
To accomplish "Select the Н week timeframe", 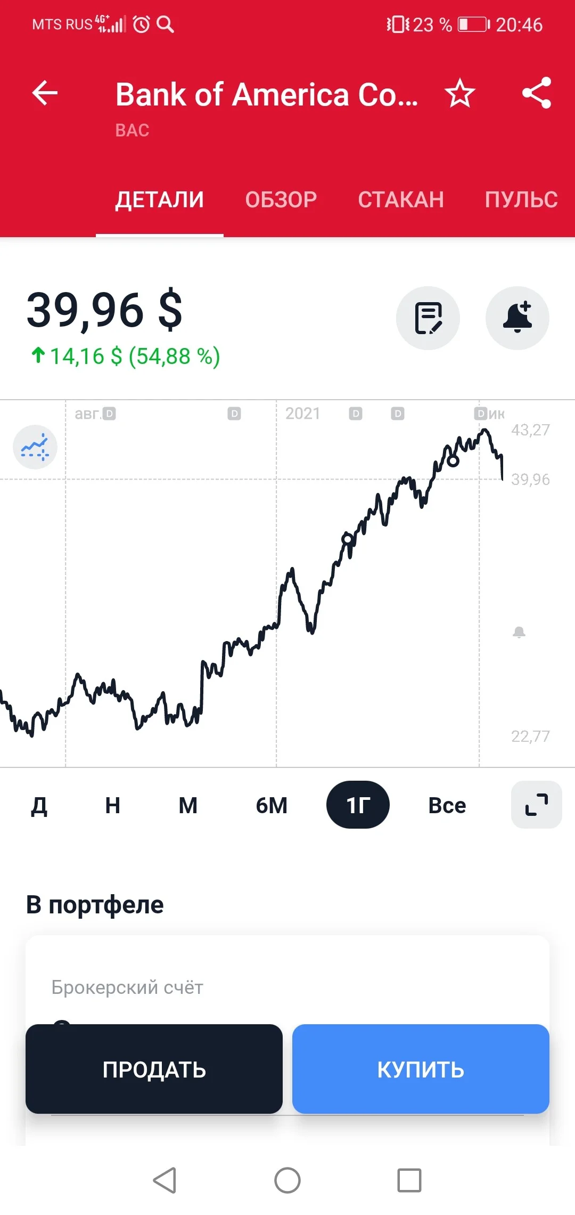I will pyautogui.click(x=113, y=805).
